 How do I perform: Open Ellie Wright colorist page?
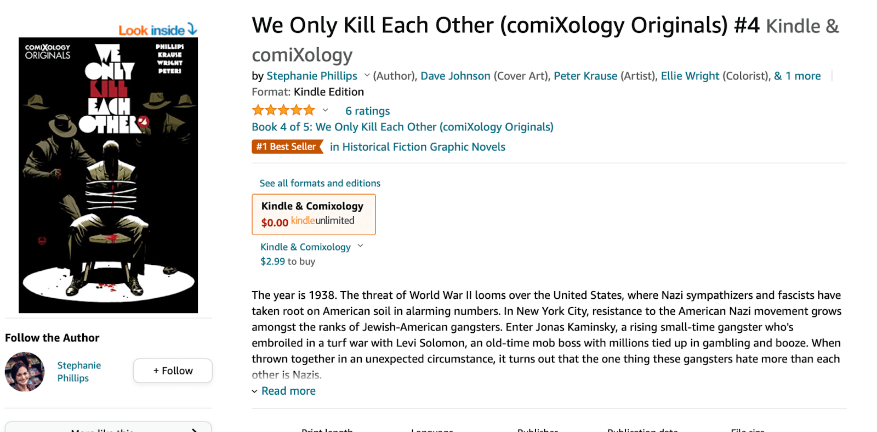coord(690,76)
